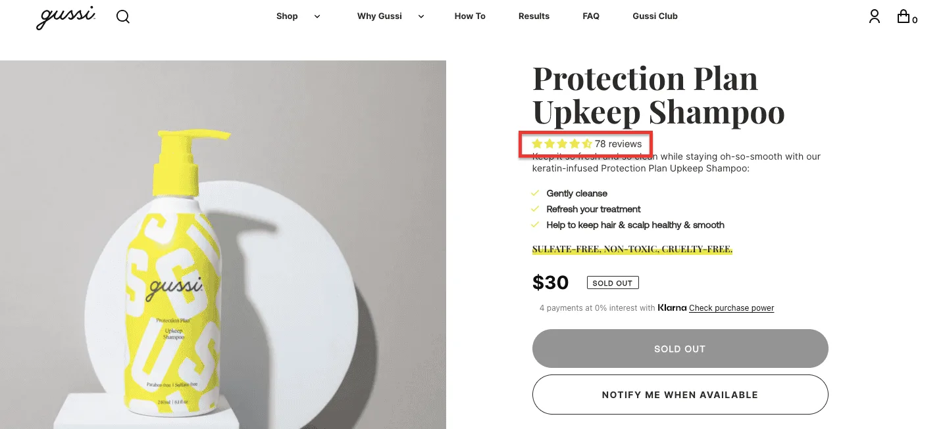Click the half-filled fifth rating star
945x429 pixels.
pos(586,143)
